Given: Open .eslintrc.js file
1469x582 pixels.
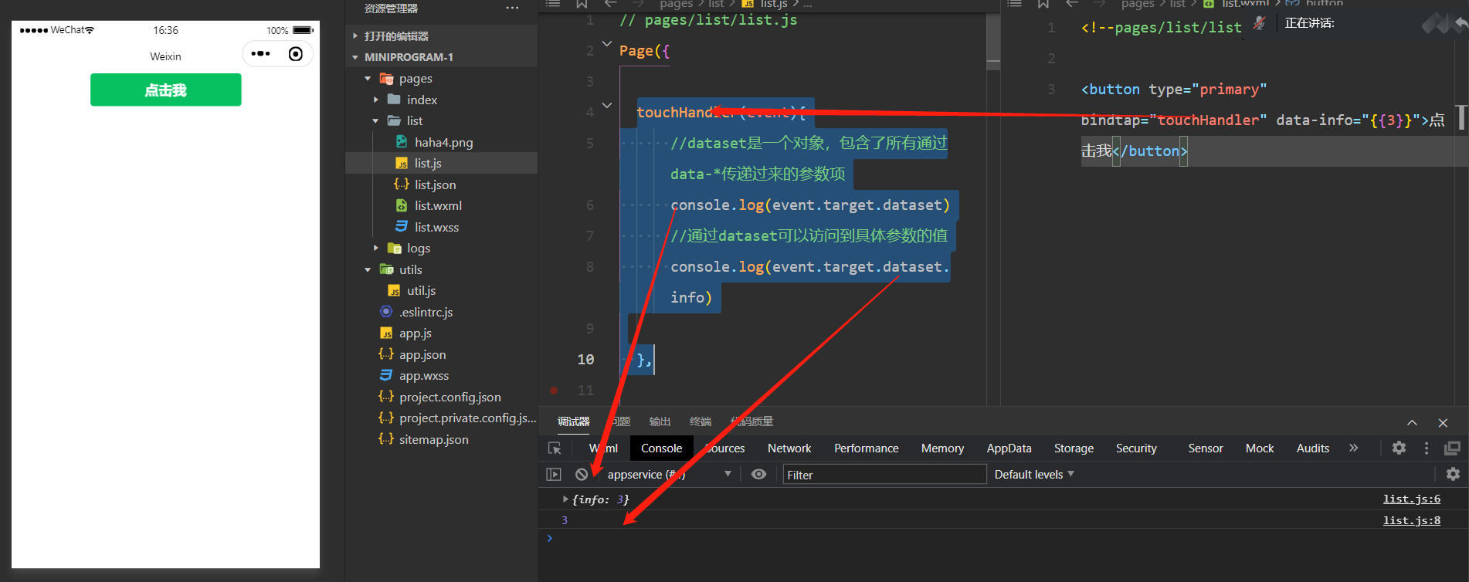Looking at the screenshot, I should 426,312.
